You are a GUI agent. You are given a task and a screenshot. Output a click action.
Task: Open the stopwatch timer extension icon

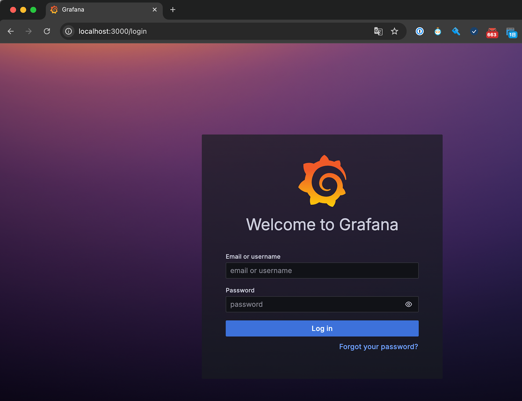click(x=438, y=31)
